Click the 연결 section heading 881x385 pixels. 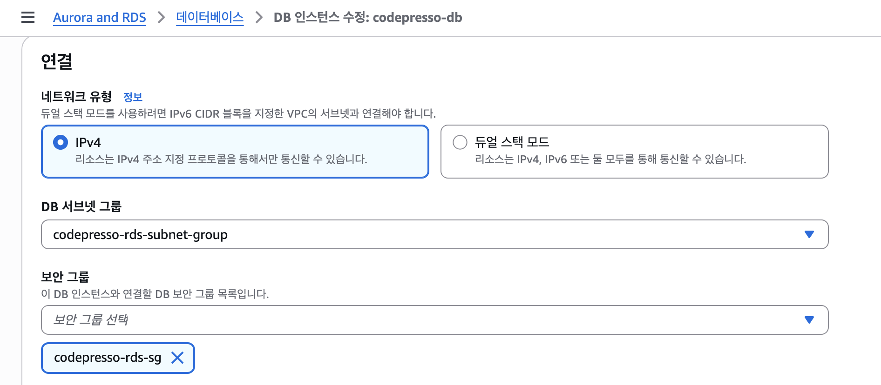[x=57, y=61]
